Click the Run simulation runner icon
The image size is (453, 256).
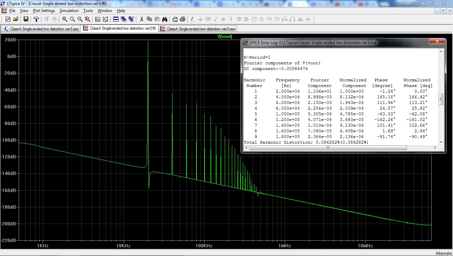[46, 19]
